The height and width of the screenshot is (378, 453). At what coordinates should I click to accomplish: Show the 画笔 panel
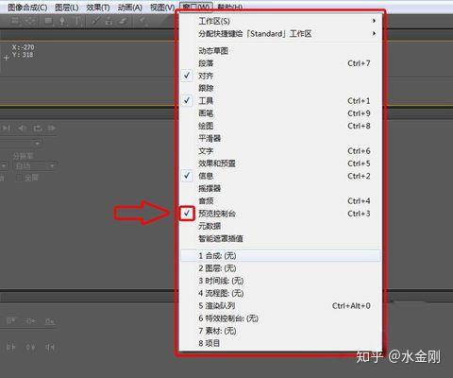click(x=280, y=113)
